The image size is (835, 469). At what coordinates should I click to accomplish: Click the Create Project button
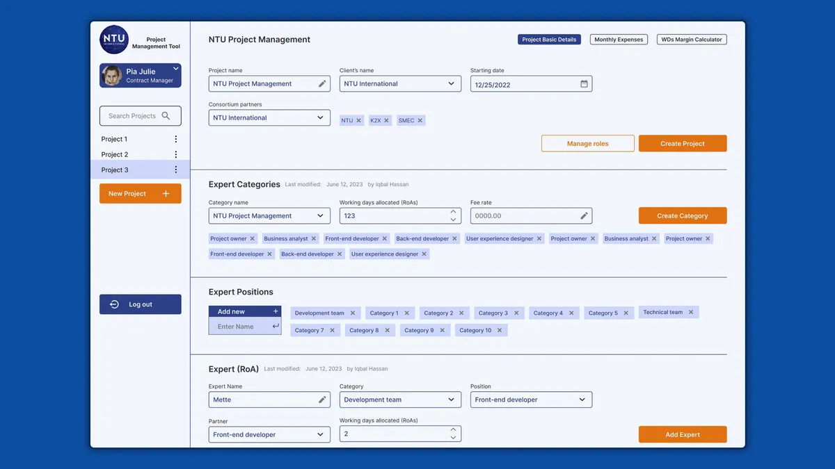pyautogui.click(x=683, y=143)
